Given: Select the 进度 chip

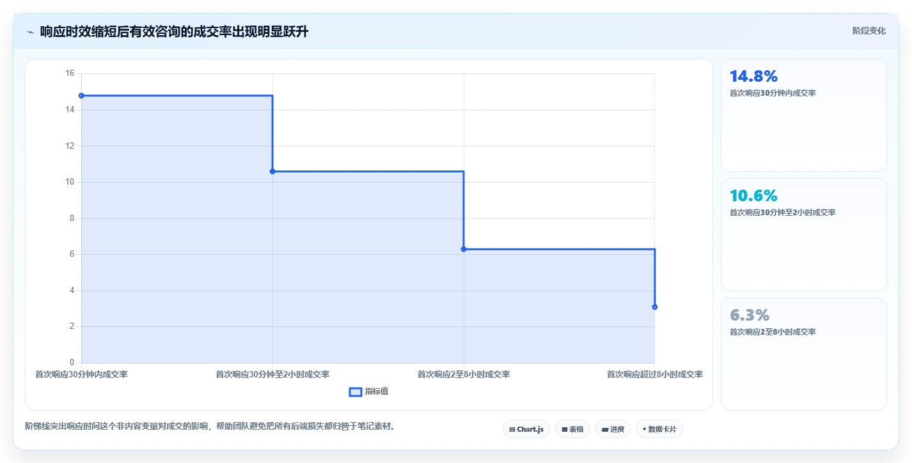Looking at the screenshot, I should [613, 429].
